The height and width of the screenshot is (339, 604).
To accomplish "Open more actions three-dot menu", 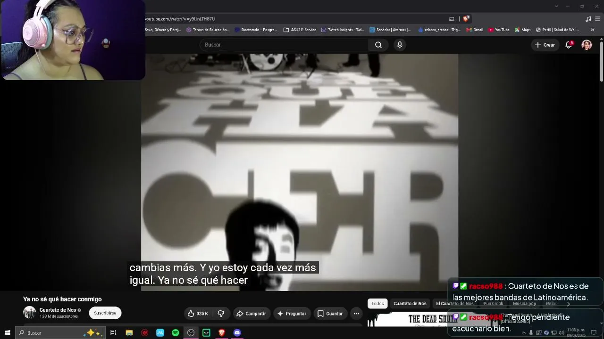I will [356, 314].
